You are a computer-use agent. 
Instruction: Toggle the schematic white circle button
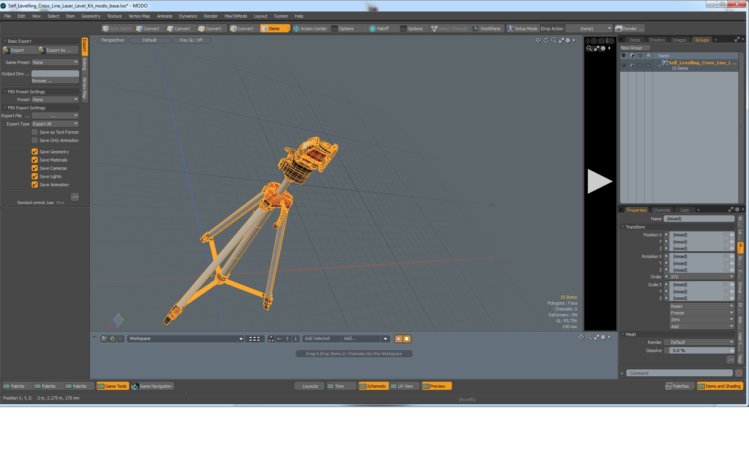pos(407,339)
